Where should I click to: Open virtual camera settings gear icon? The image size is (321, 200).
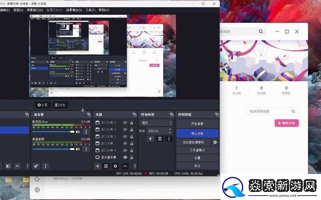[215, 142]
